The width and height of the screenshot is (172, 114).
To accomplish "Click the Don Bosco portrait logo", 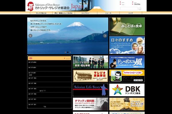I will point(30,7).
